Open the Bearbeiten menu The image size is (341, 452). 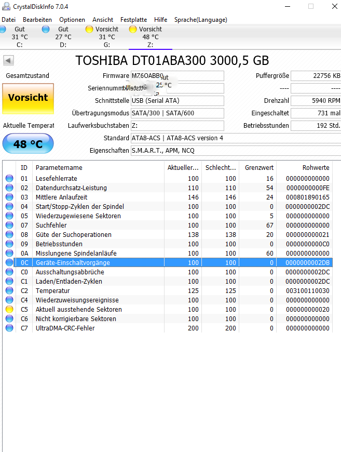37,20
